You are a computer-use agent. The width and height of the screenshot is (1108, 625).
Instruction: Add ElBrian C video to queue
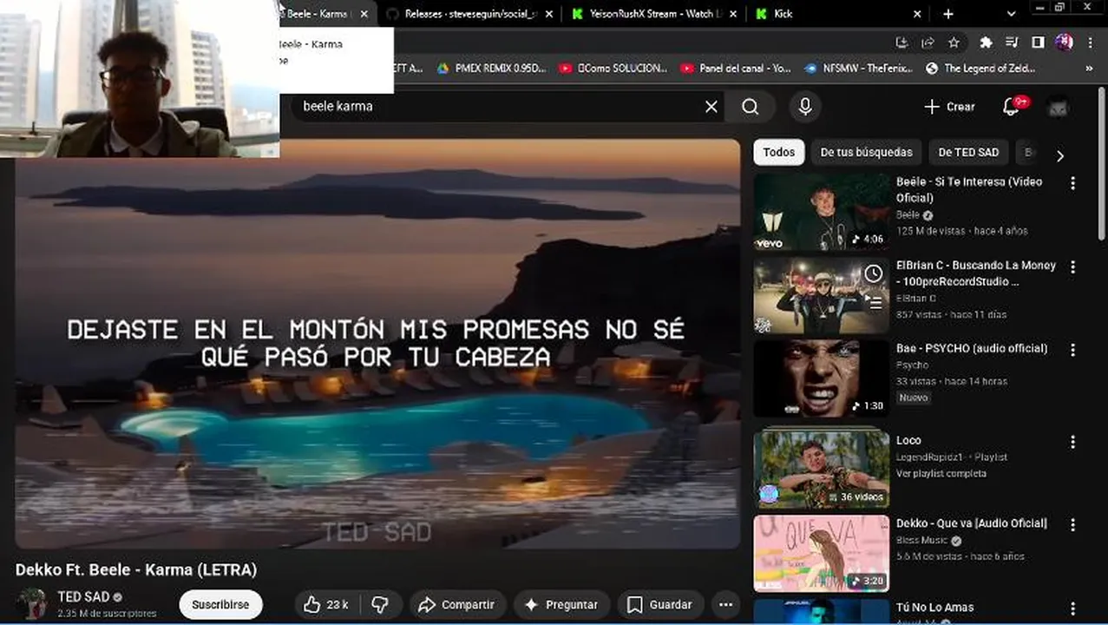point(874,302)
